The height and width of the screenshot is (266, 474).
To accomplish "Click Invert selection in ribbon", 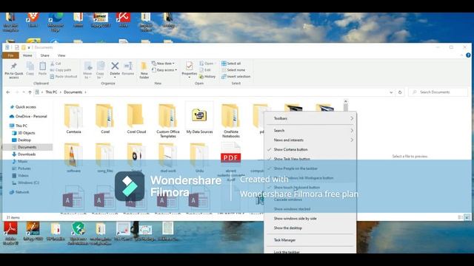I will [x=236, y=77].
